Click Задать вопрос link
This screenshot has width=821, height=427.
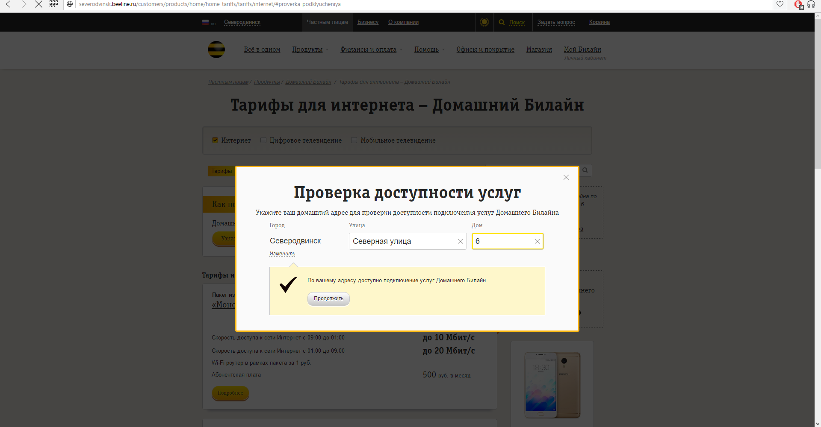pos(556,22)
